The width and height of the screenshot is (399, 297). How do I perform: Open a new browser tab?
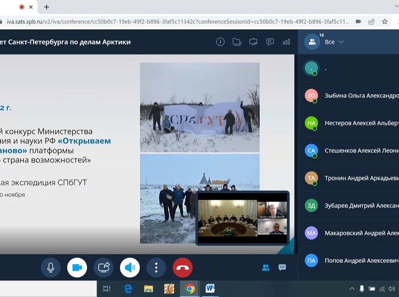[46, 7]
